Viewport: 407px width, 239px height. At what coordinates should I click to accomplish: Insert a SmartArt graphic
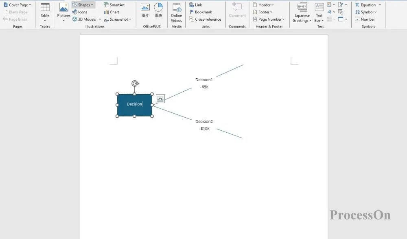(x=114, y=4)
